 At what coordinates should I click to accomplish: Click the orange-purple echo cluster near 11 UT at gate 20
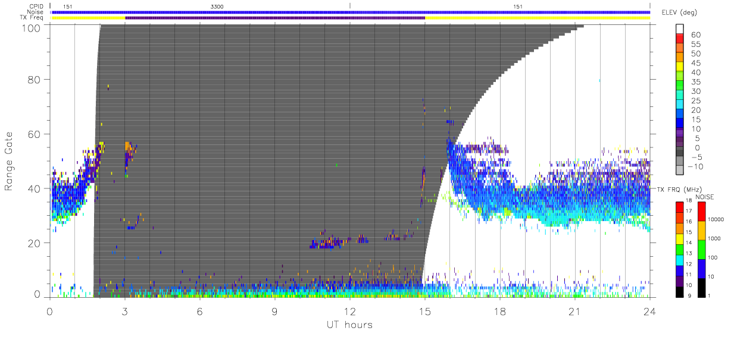[328, 242]
